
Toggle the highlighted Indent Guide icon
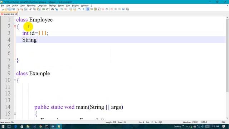click(x=88, y=9)
